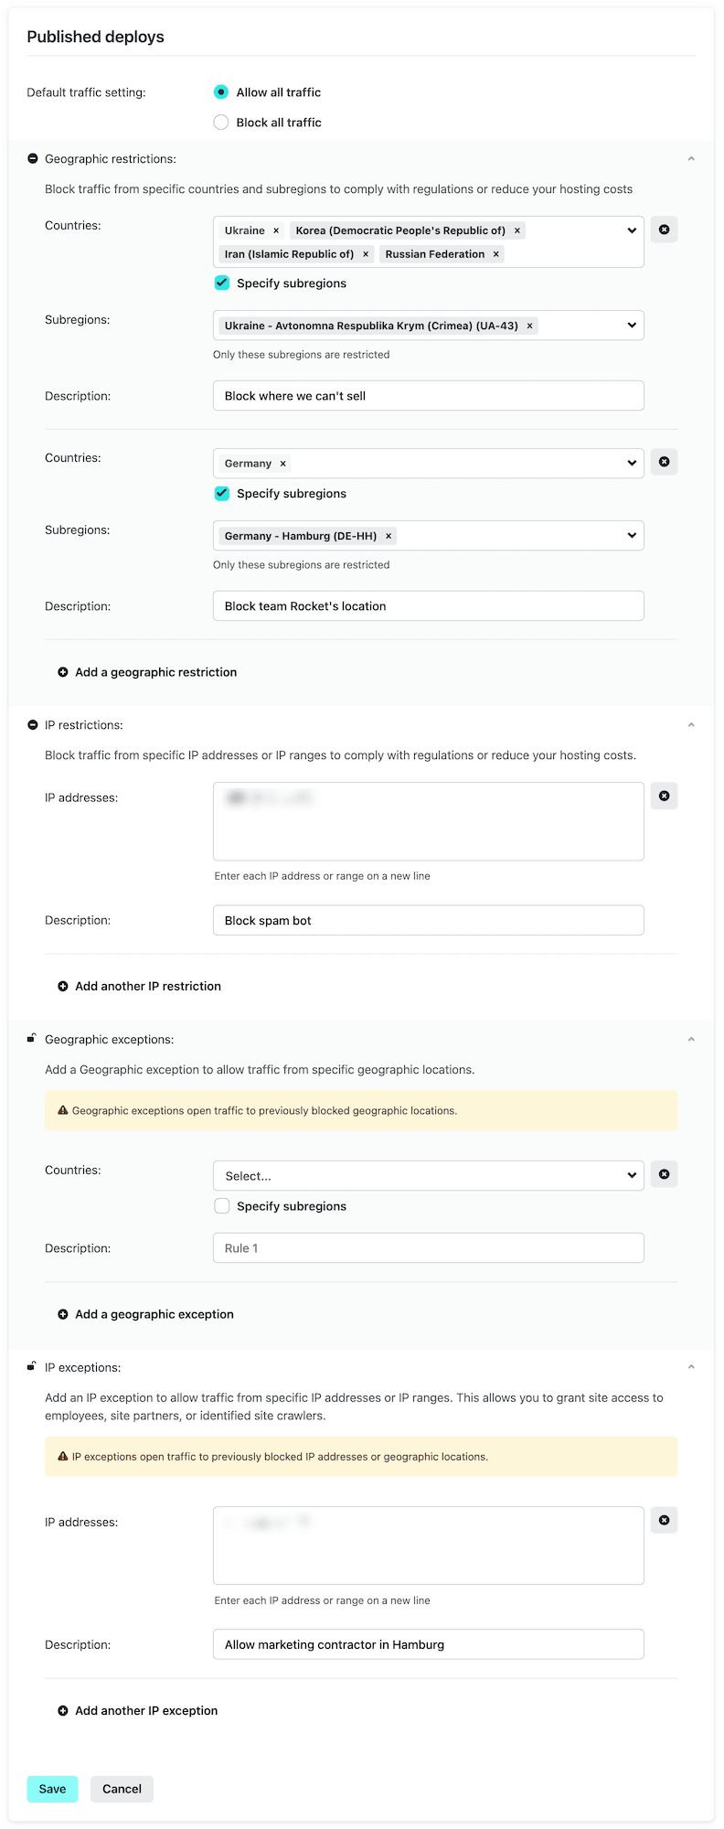Screen dimensions: 724x1829
Task: Select Allow all traffic radio button
Action: pyautogui.click(x=220, y=92)
